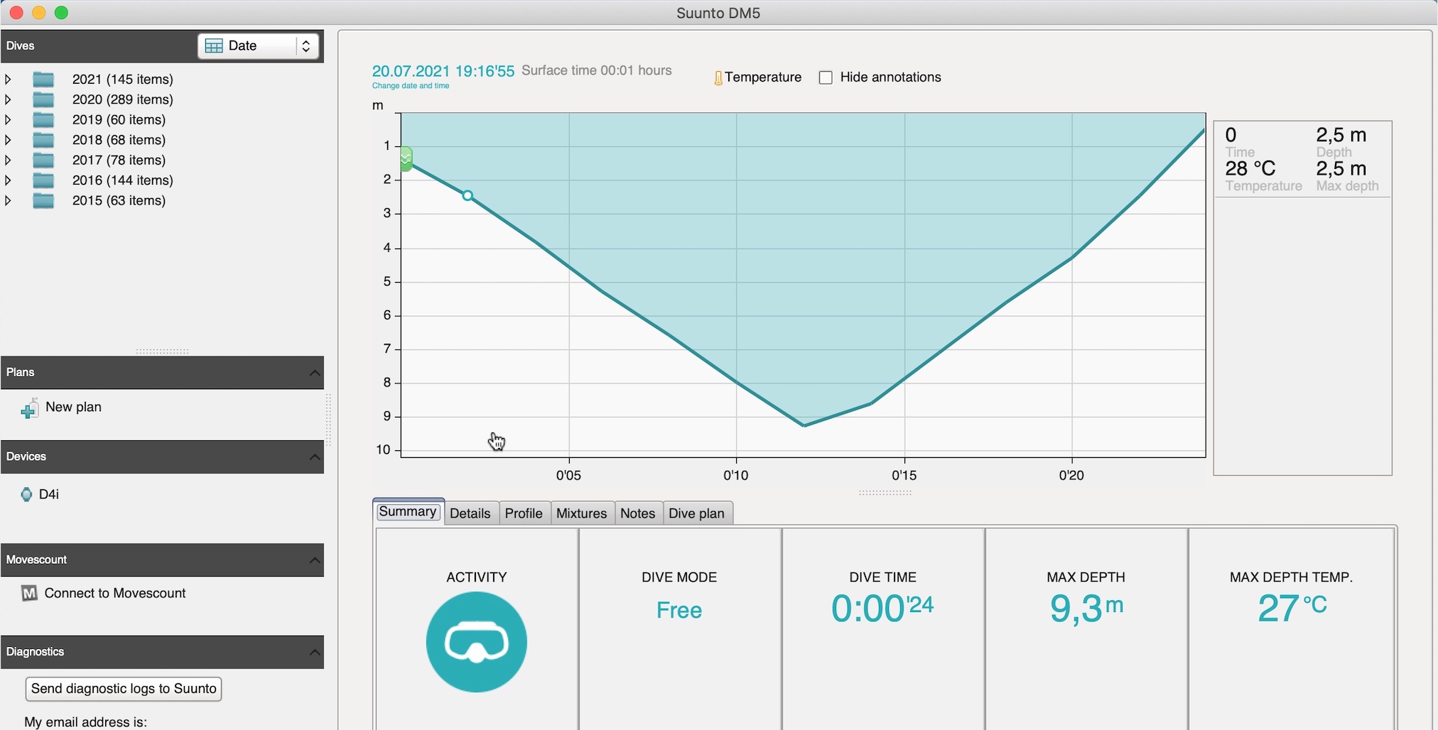The width and height of the screenshot is (1438, 730).
Task: Open the Date sorting dropdown
Action: 258,46
